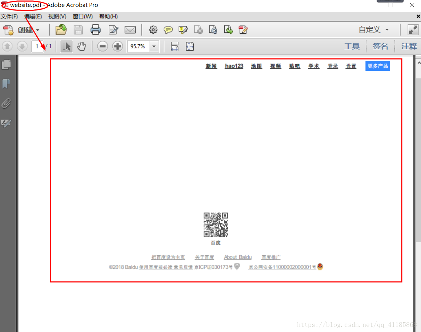Click the 95.7% zoom value field
The height and width of the screenshot is (332, 421).
138,46
